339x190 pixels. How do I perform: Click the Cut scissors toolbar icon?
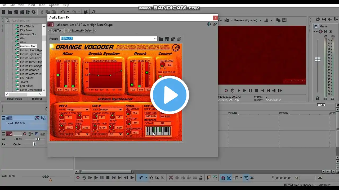[42, 12]
